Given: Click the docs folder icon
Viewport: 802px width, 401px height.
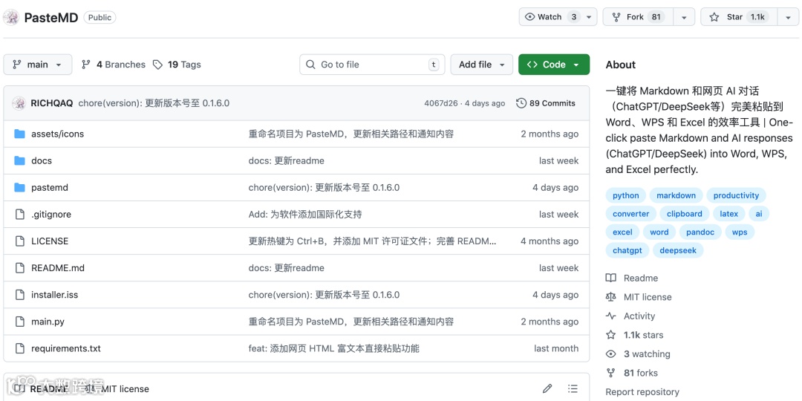Looking at the screenshot, I should pyautogui.click(x=19, y=160).
